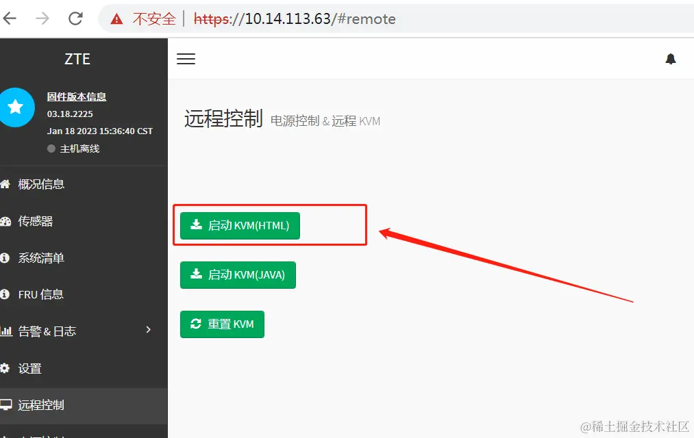Click the blue star avatar icon
The image size is (694, 438).
click(16, 107)
